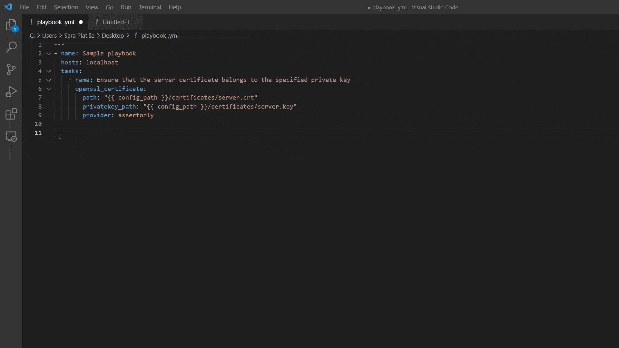
Task: Collapse the tasks section on line 4
Action: (x=49, y=71)
